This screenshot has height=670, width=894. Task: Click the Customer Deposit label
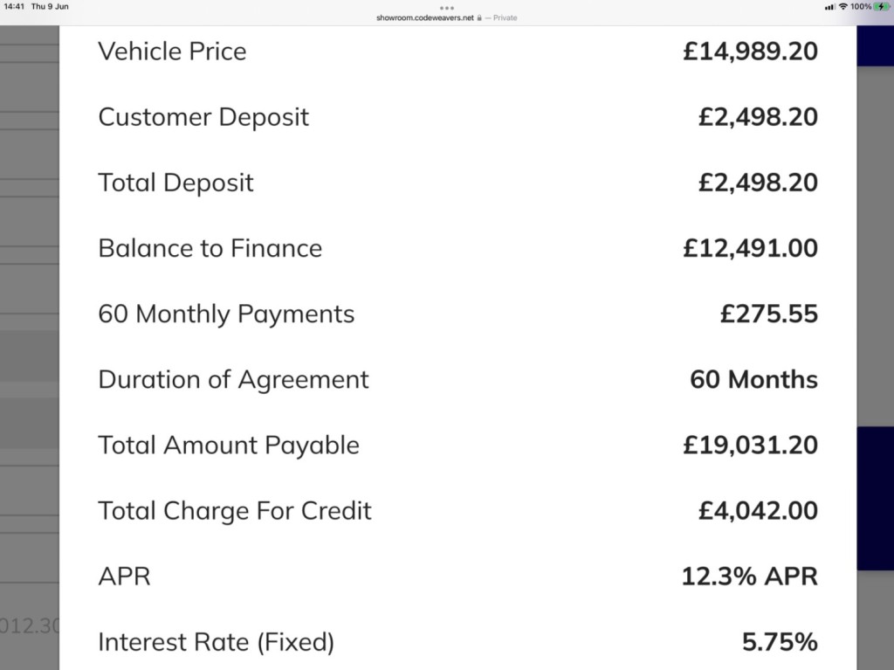203,117
